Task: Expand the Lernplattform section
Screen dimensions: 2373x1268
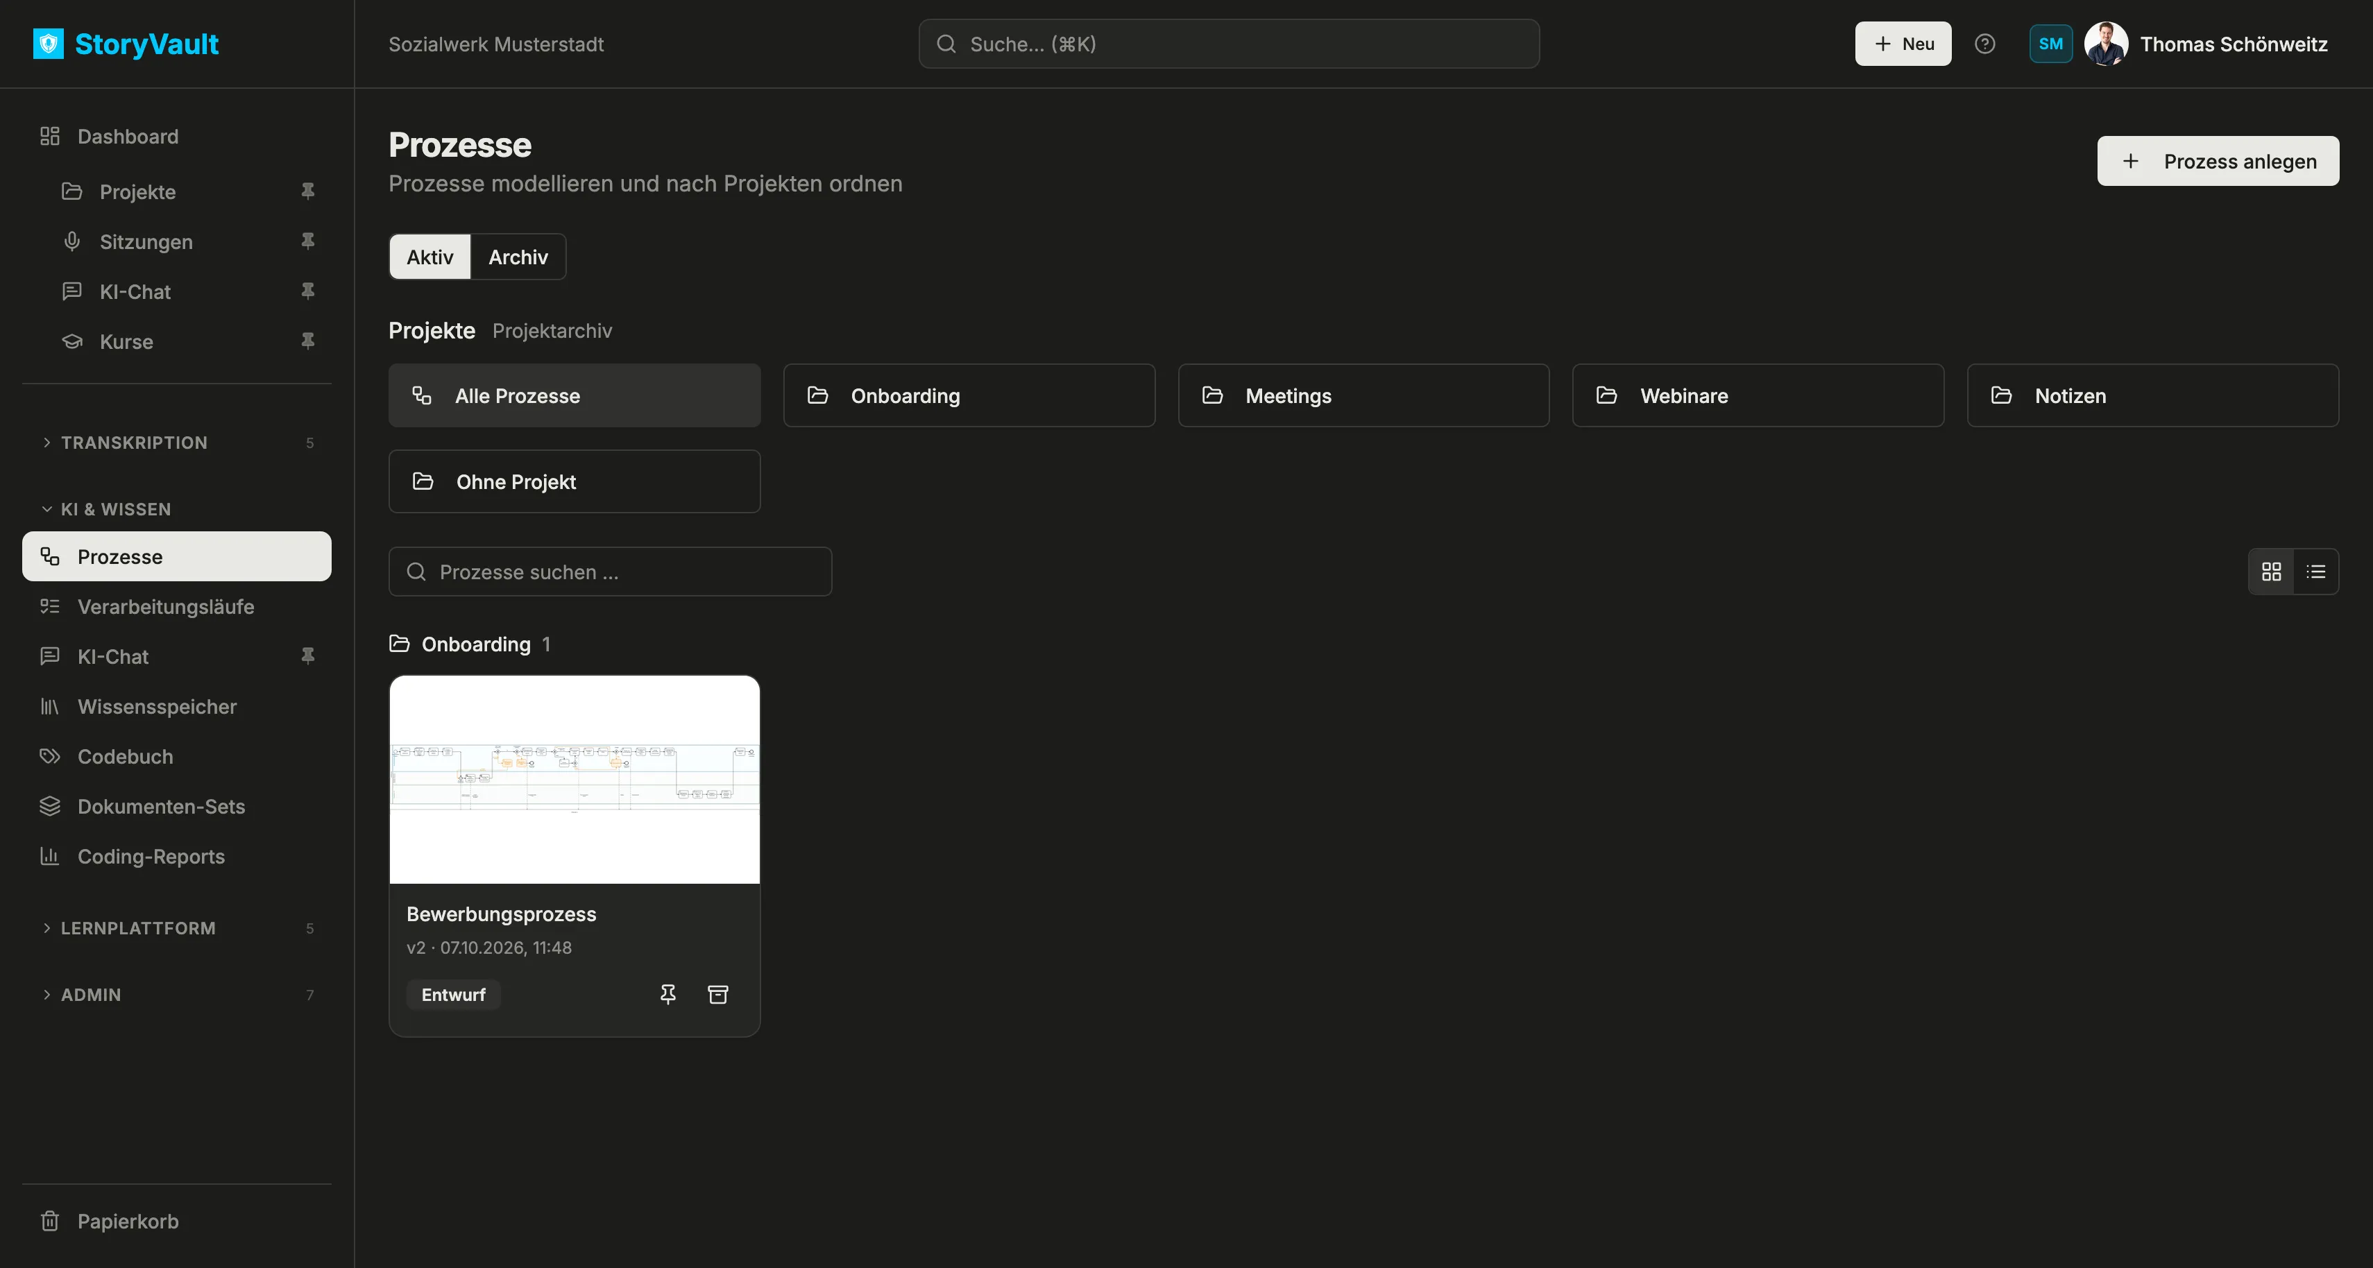Action: coord(177,927)
